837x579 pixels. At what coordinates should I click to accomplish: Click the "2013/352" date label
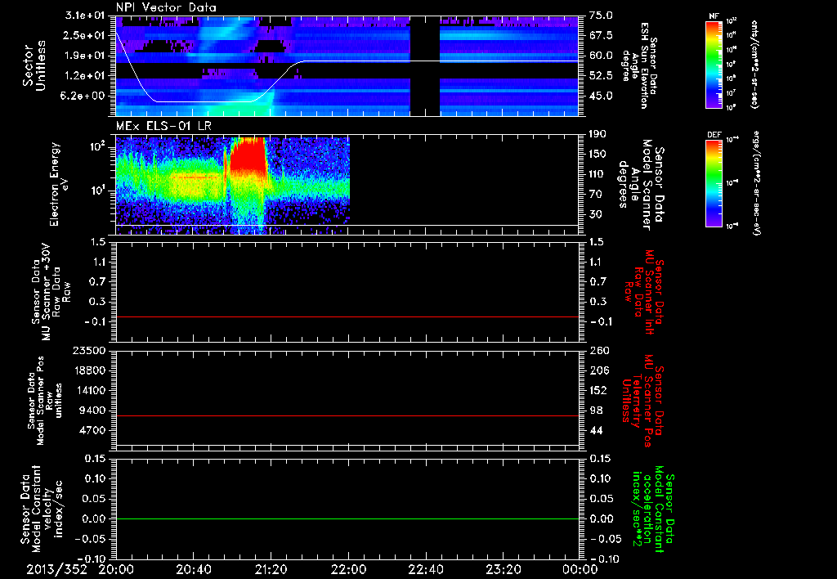pos(57,569)
